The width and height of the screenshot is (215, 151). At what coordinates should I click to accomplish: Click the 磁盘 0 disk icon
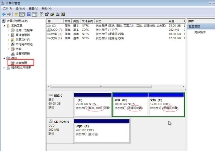51,95
